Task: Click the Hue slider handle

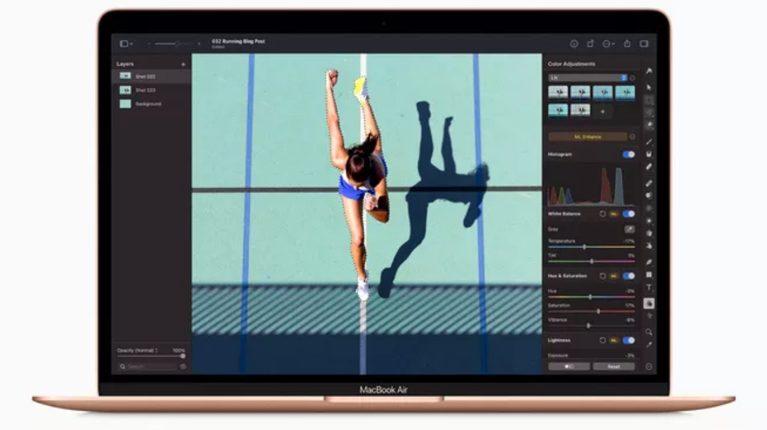Action: pos(591,297)
